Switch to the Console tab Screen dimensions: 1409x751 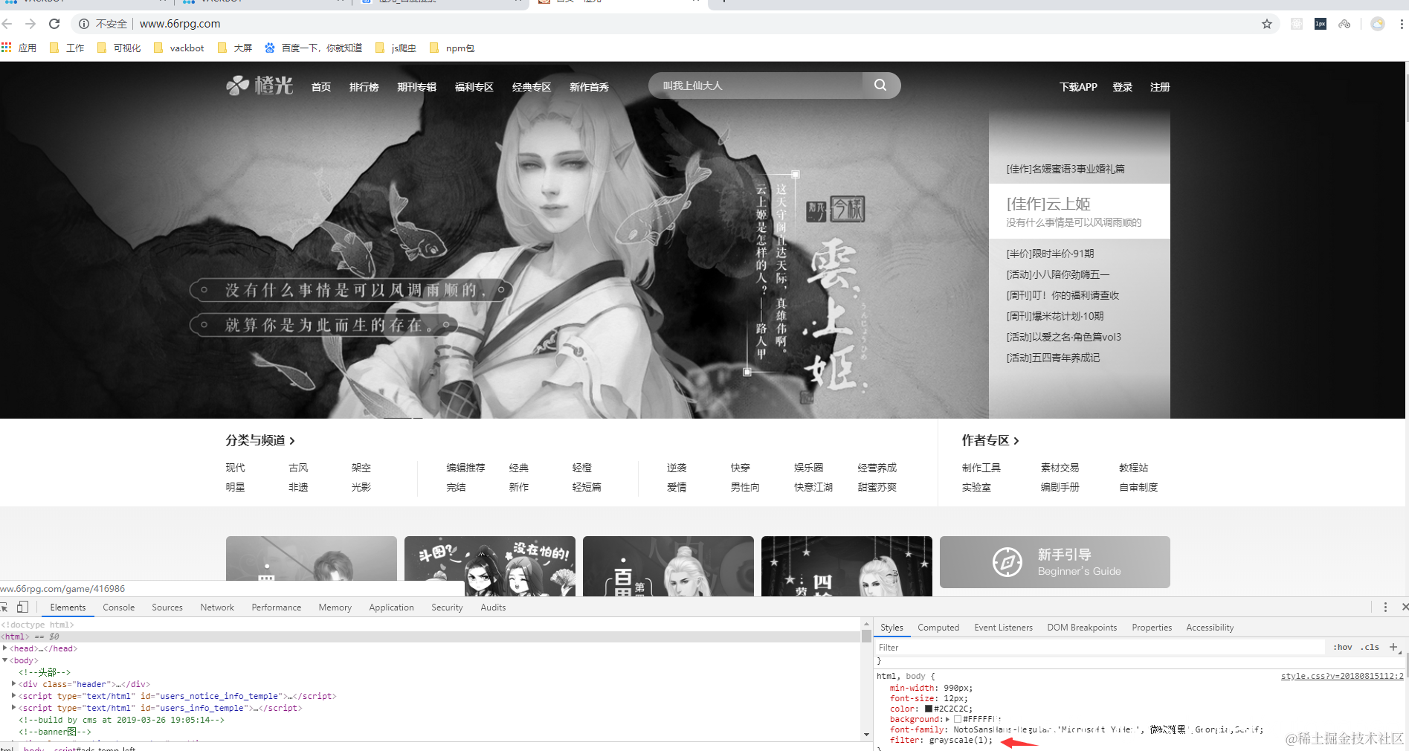119,607
